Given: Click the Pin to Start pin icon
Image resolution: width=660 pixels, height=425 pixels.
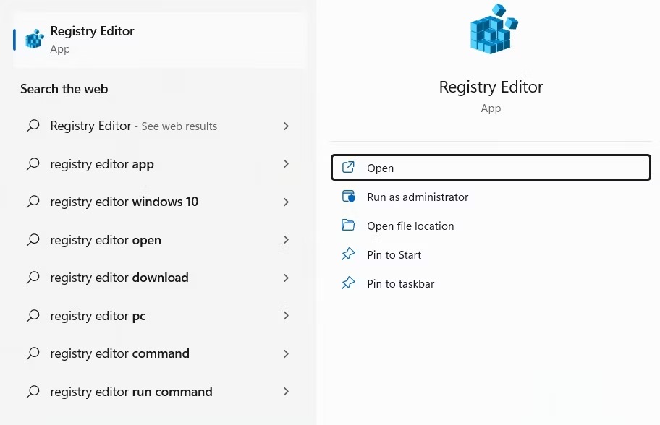Looking at the screenshot, I should [348, 254].
